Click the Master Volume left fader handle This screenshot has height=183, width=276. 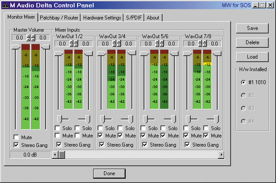tap(15, 47)
